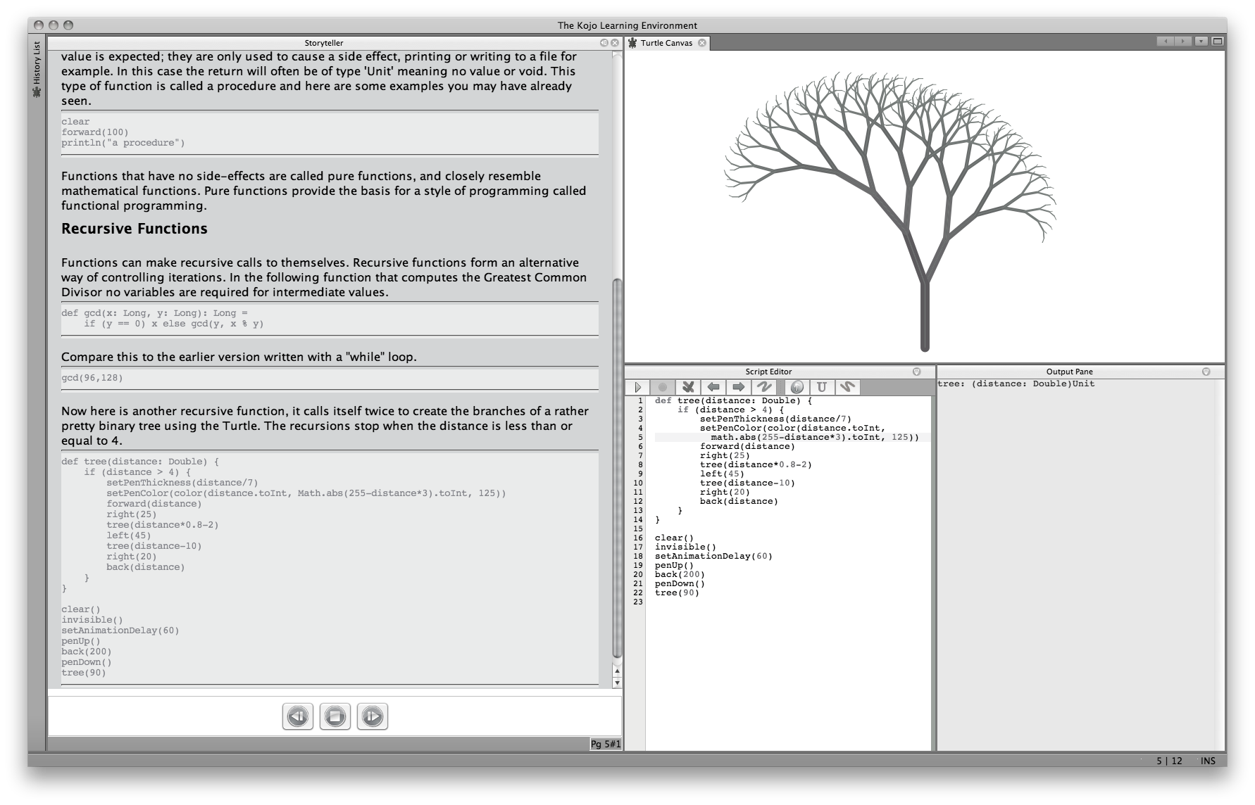Place cursor on line 1 'def tree' in editor
Screen dimensions: 1255x805
[733, 400]
